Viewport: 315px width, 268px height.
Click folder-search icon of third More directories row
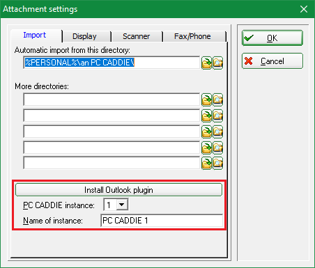(217, 132)
